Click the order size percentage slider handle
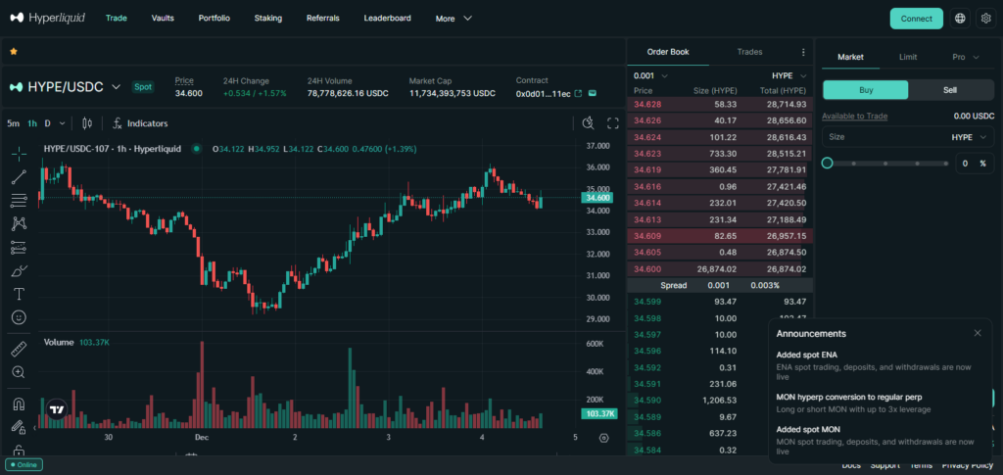Viewport: 1003px width, 475px height. (x=828, y=163)
